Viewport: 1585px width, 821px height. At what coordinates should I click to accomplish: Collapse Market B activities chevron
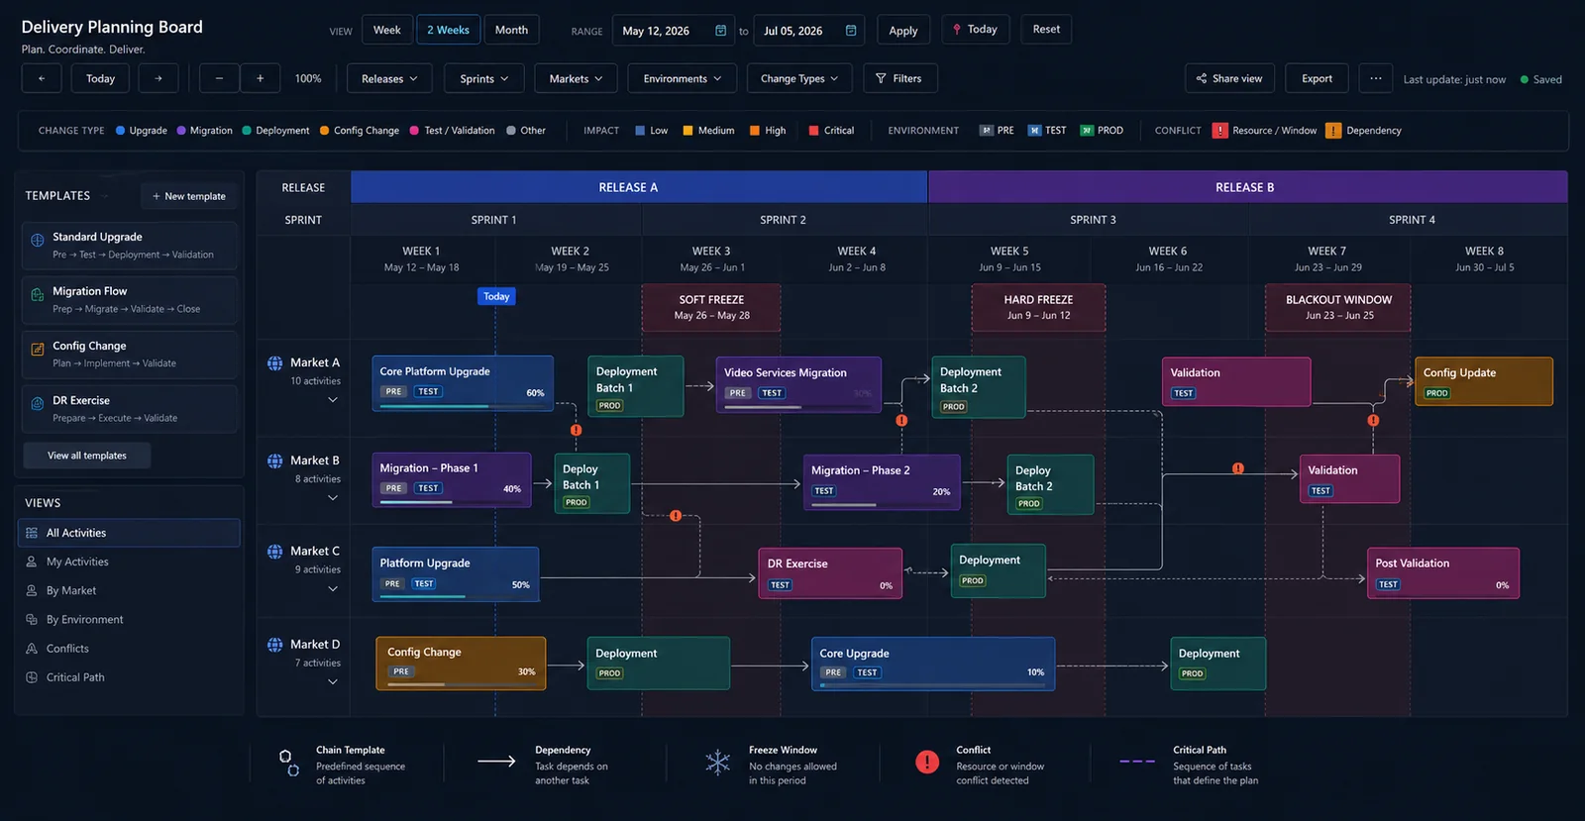point(333,498)
